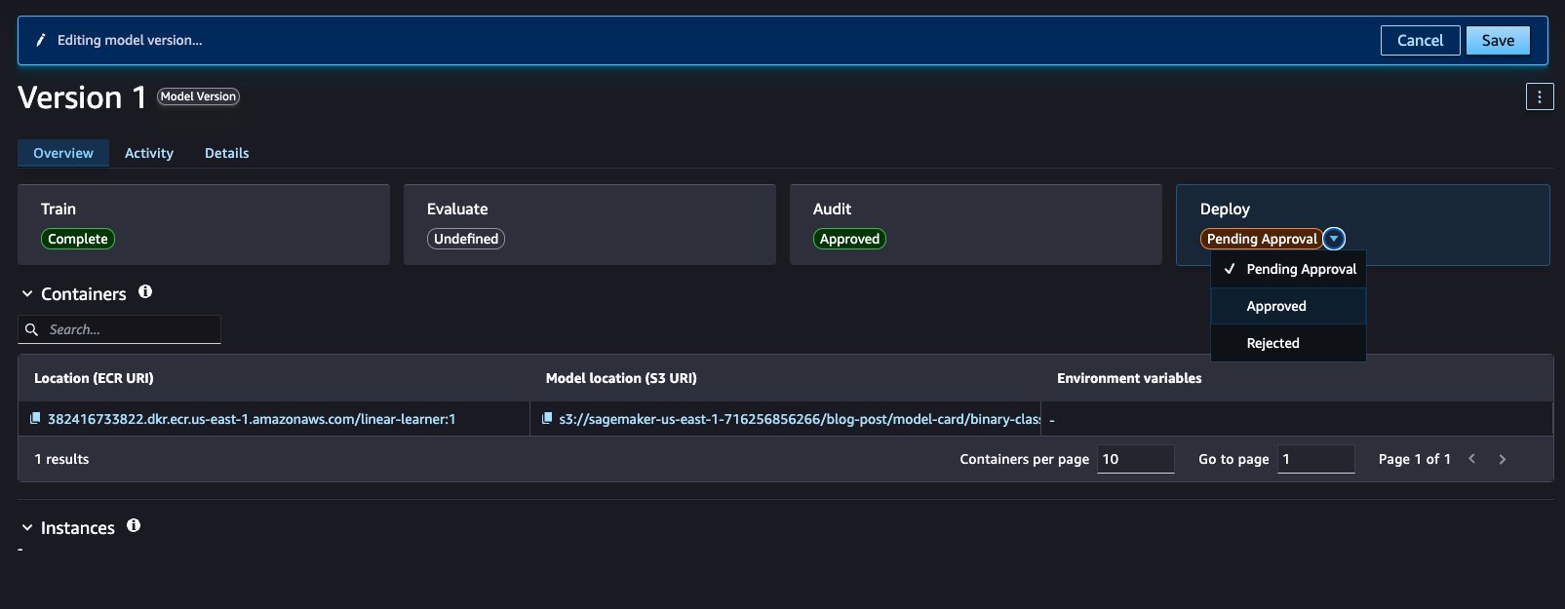The width and height of the screenshot is (1565, 609).
Task: Copy the S3 model location URI
Action: coord(547,418)
